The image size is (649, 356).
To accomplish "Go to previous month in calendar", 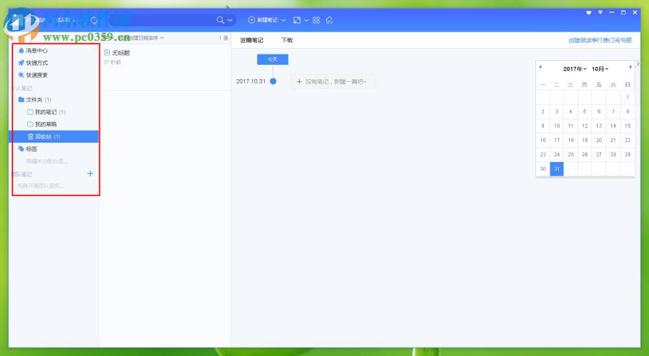I will coord(540,67).
